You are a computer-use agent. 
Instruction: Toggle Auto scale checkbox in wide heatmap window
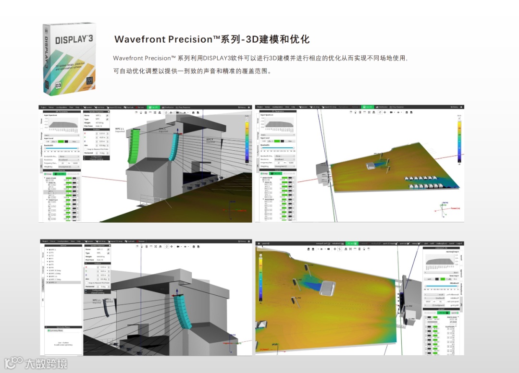pyautogui.click(x=459, y=119)
